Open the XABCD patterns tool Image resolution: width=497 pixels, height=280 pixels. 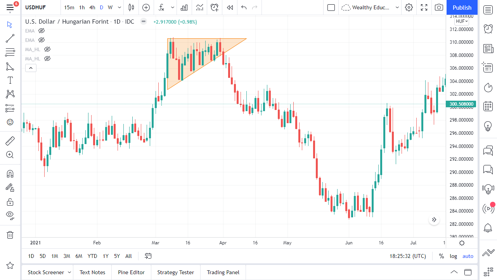tap(10, 94)
